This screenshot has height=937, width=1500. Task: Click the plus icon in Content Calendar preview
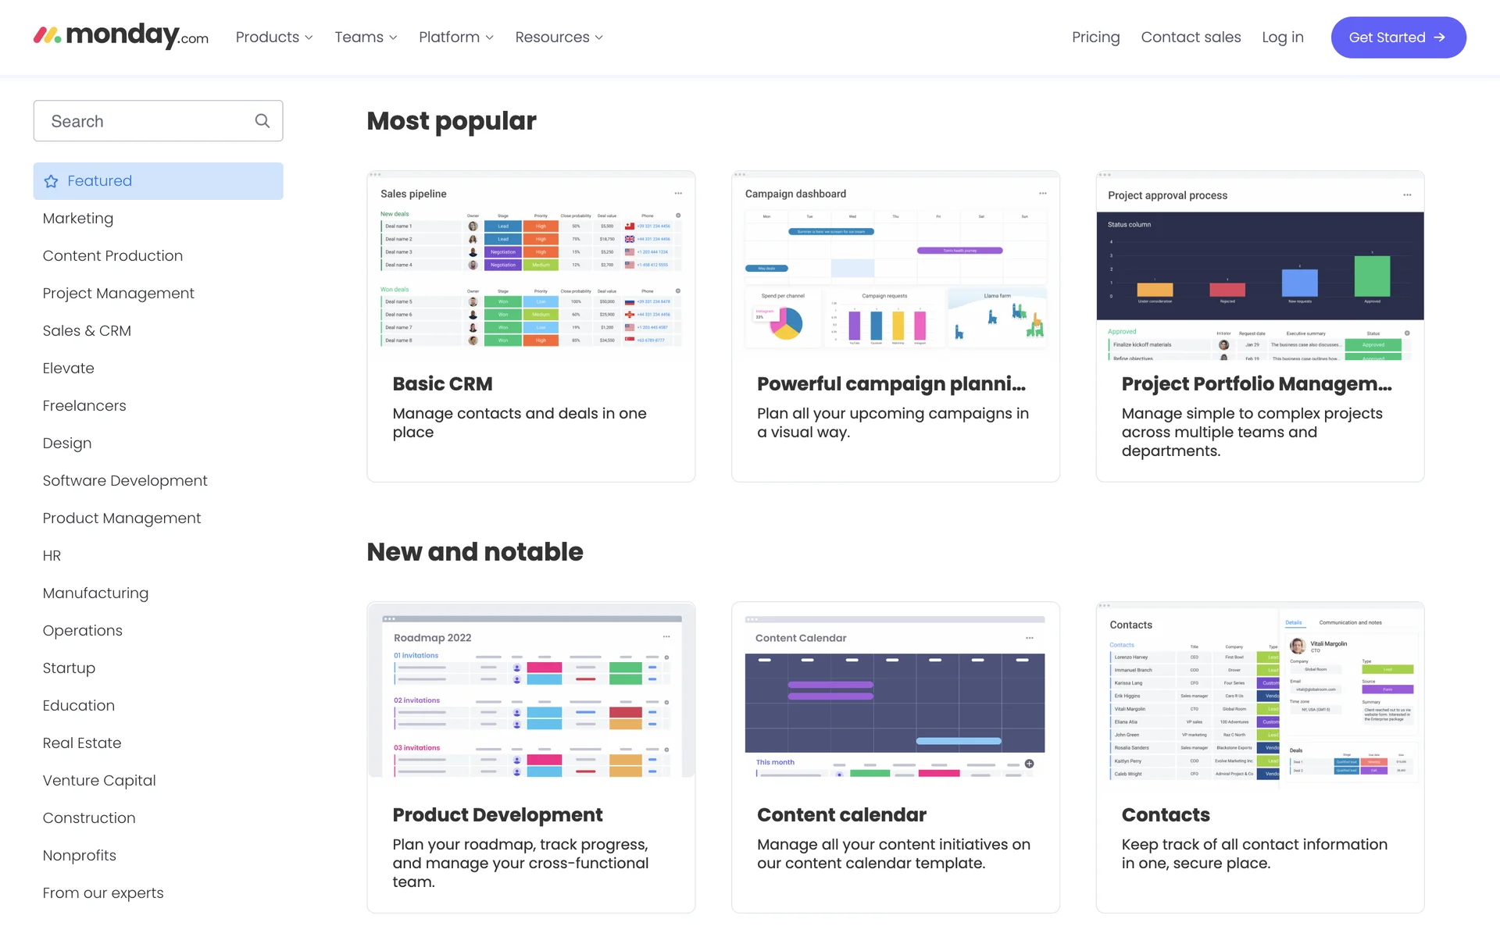tap(1029, 764)
